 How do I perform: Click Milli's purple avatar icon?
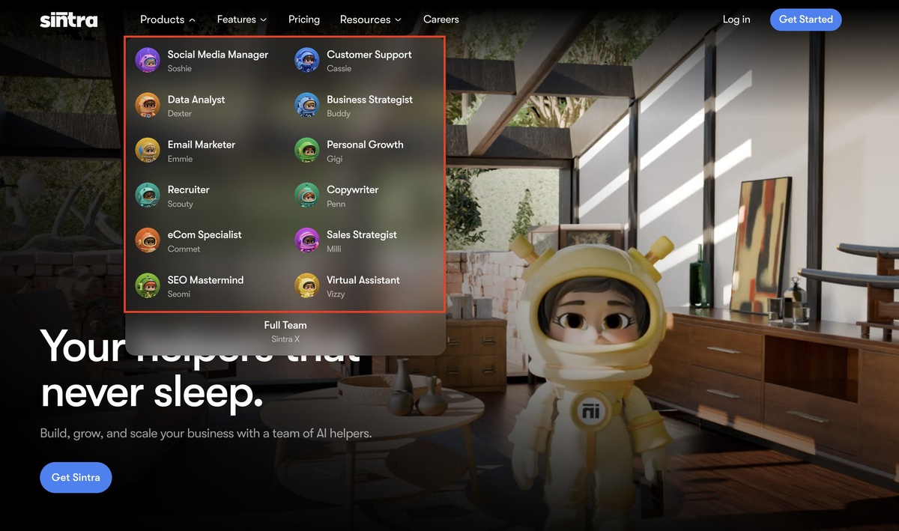click(x=307, y=240)
